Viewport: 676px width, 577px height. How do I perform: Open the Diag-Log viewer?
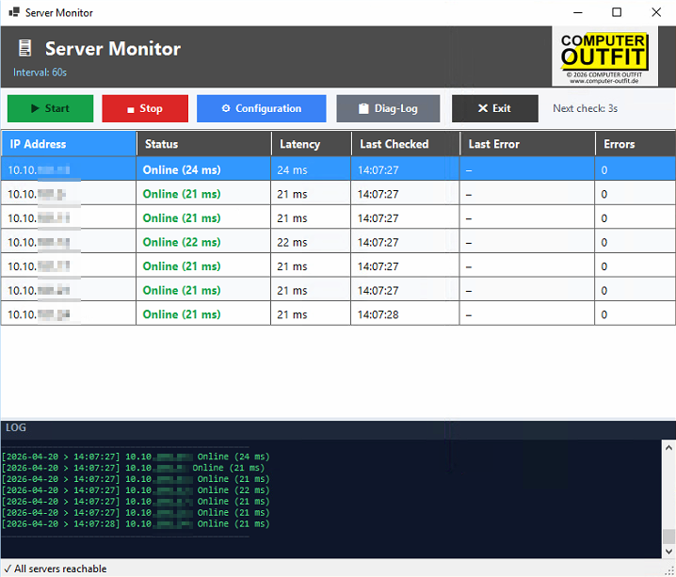(x=388, y=108)
